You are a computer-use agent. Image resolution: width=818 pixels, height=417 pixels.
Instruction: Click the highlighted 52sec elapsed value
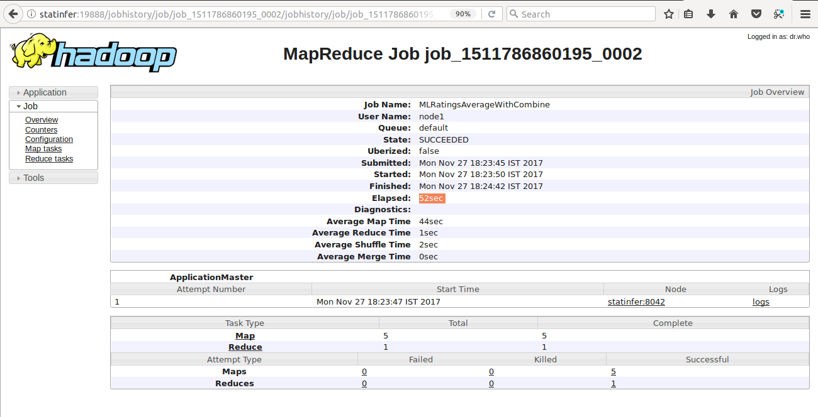click(432, 198)
